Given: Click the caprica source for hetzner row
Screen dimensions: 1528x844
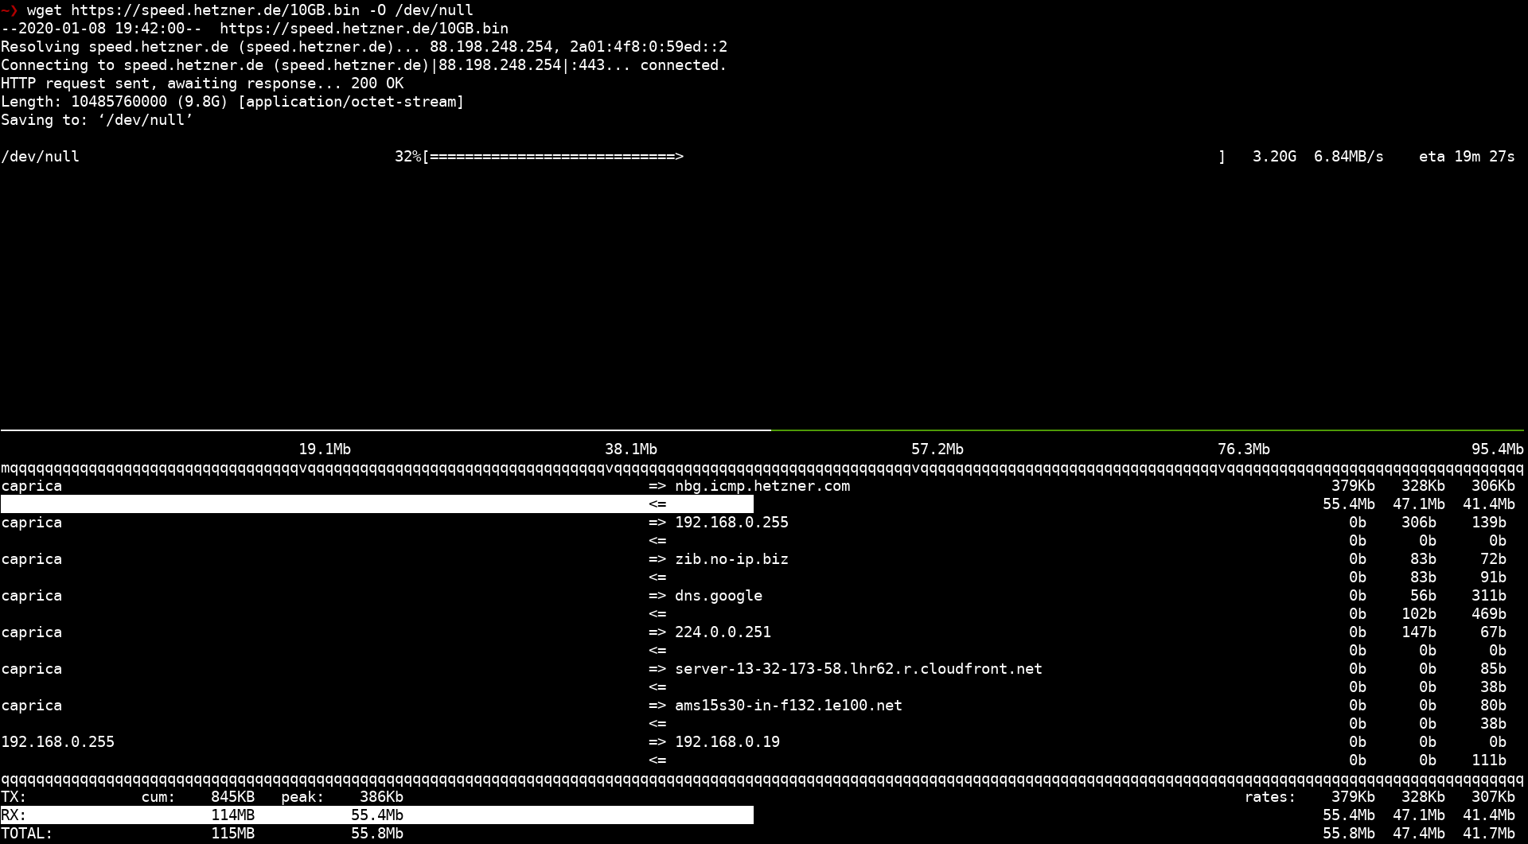Looking at the screenshot, I should 31,486.
